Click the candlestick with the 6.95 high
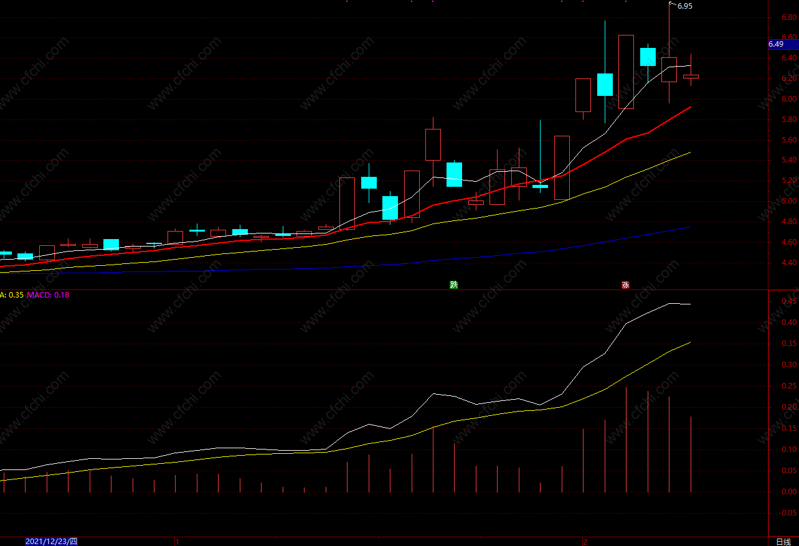Viewport: 799px width, 546px height. coord(669,69)
